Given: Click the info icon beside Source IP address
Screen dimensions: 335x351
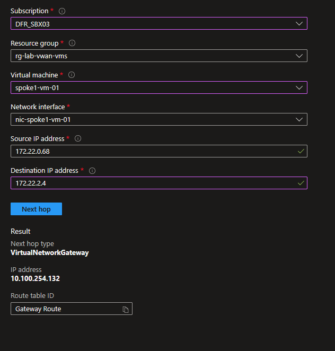Looking at the screenshot, I should tap(78, 138).
